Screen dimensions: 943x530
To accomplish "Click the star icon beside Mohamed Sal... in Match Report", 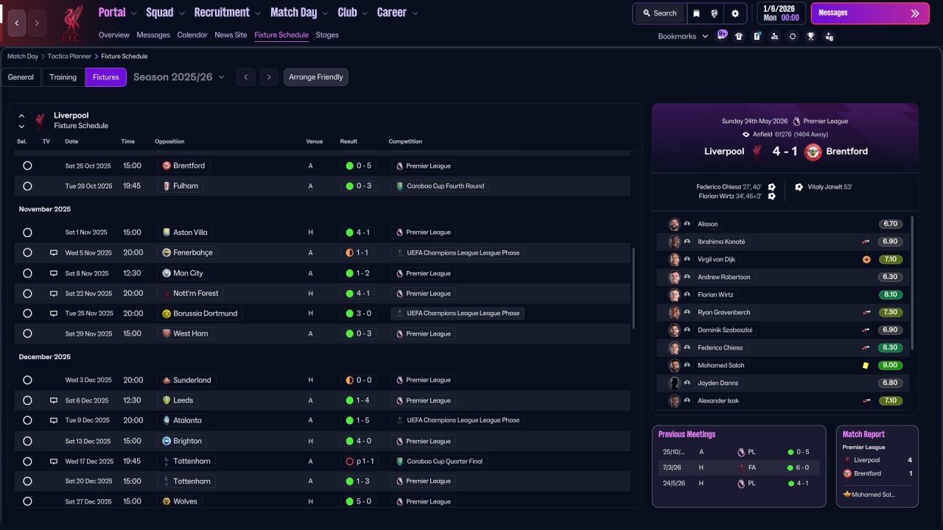I will click(x=847, y=495).
